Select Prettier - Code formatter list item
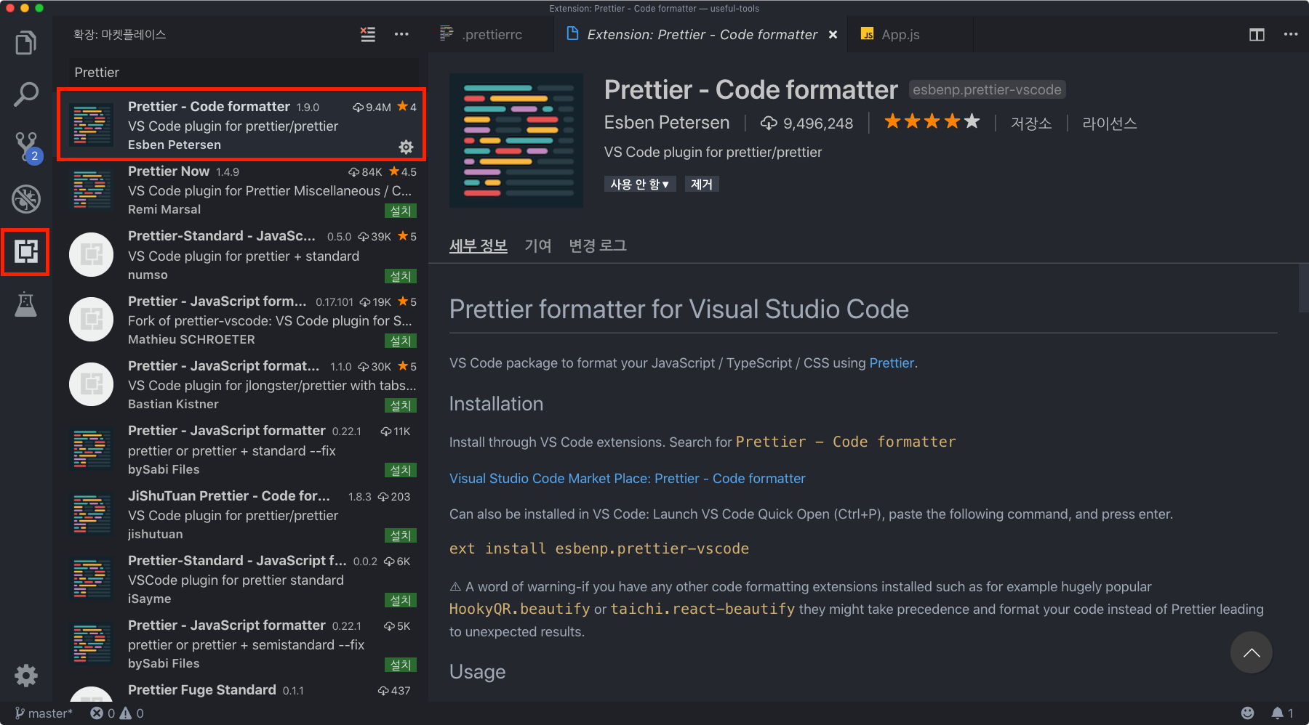Image resolution: width=1309 pixels, height=725 pixels. click(241, 125)
